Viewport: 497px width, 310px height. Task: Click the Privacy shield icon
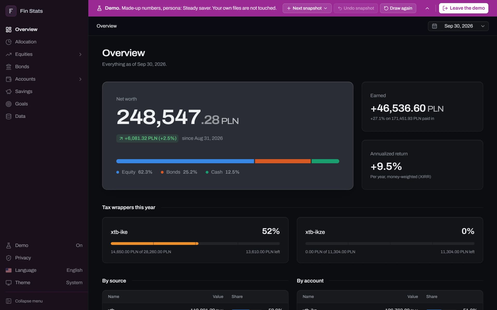tap(9, 258)
